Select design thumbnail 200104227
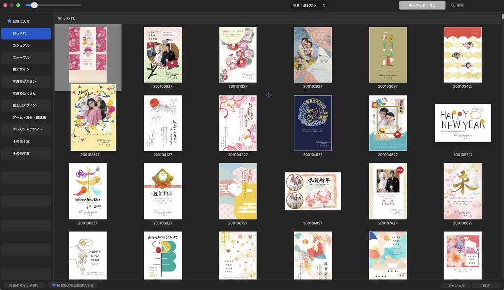The height and width of the screenshot is (290, 504). pos(238,123)
